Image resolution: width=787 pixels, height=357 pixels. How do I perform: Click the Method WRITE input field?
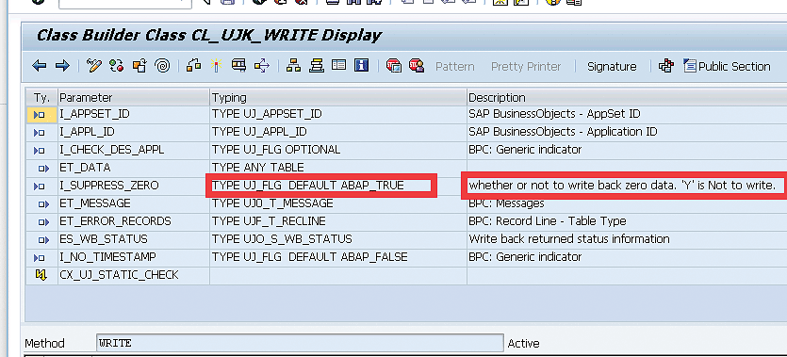click(x=300, y=344)
